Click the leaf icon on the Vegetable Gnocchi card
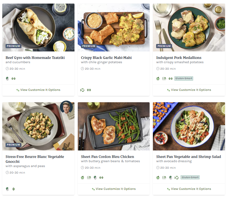 pyautogui.click(x=14, y=189)
